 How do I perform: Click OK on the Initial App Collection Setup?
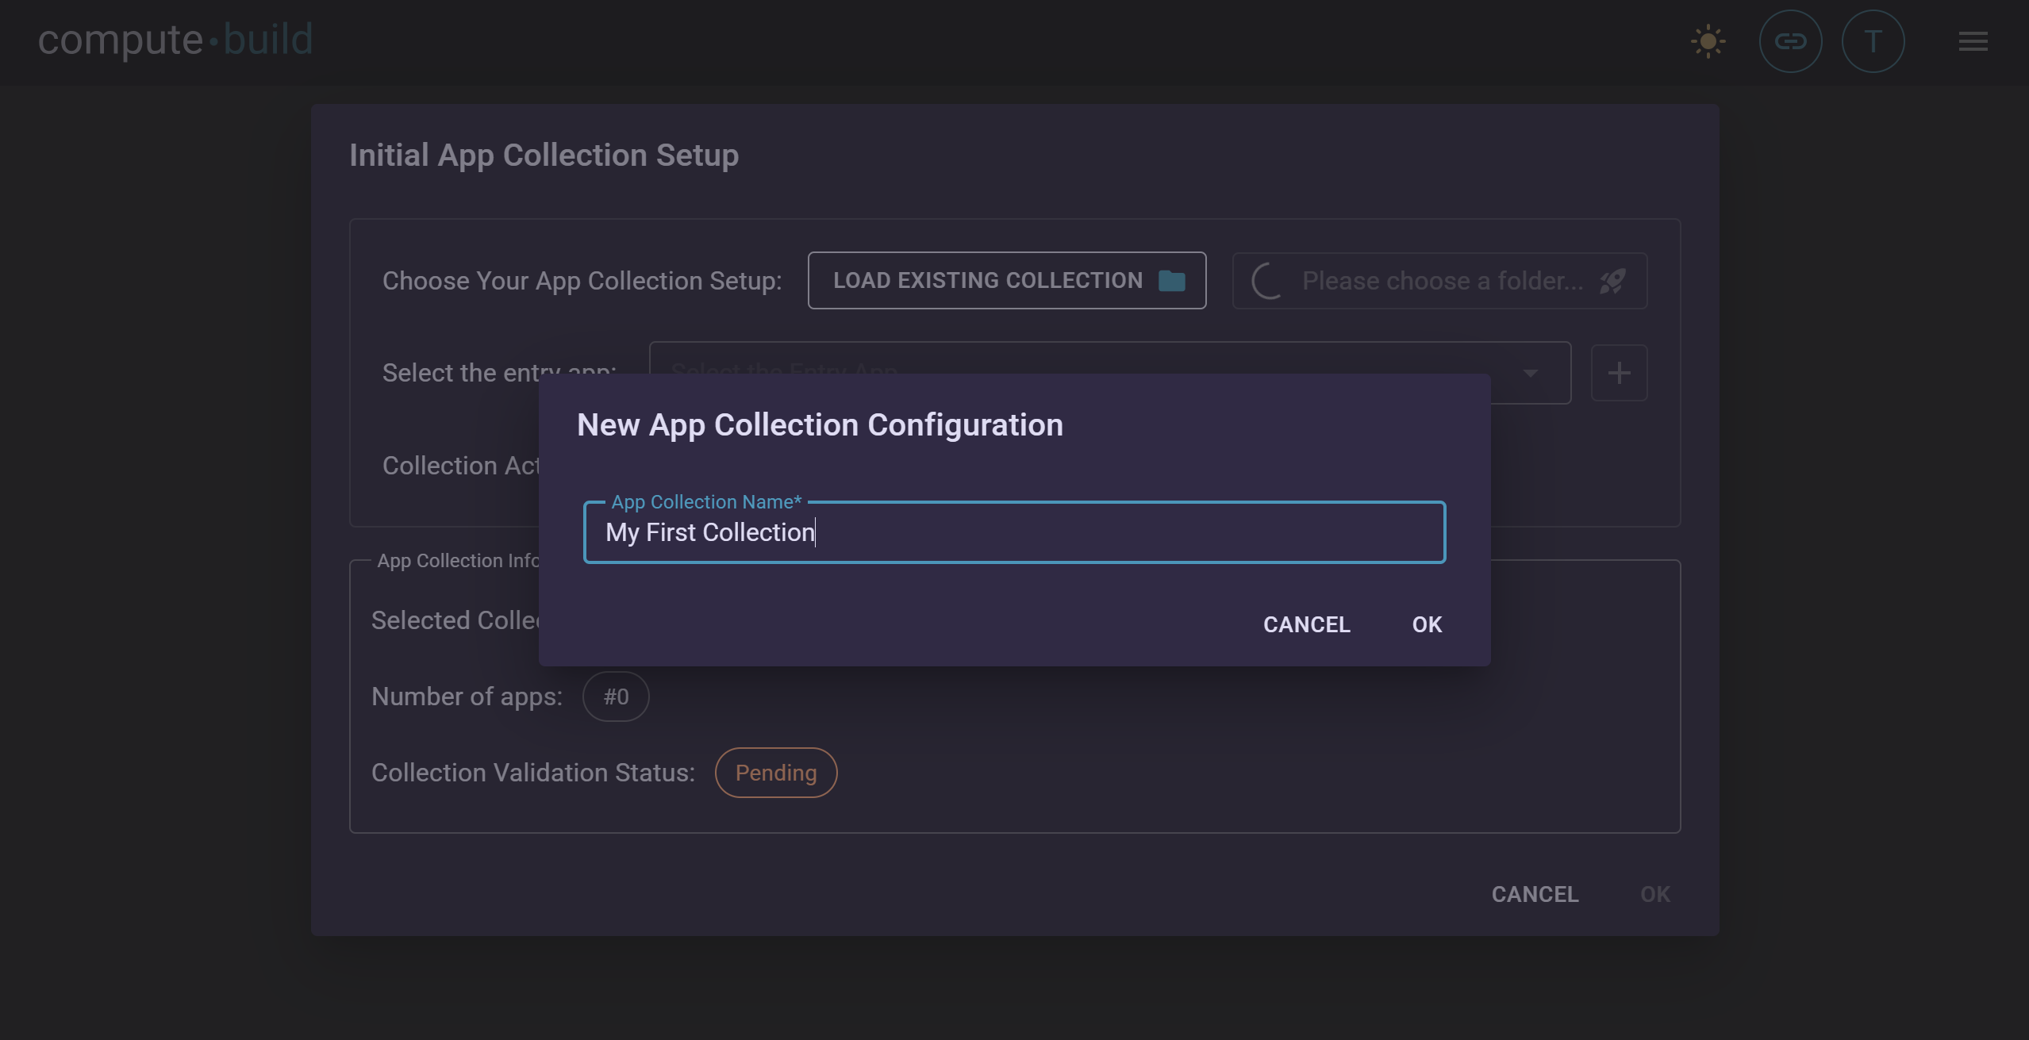[1655, 894]
